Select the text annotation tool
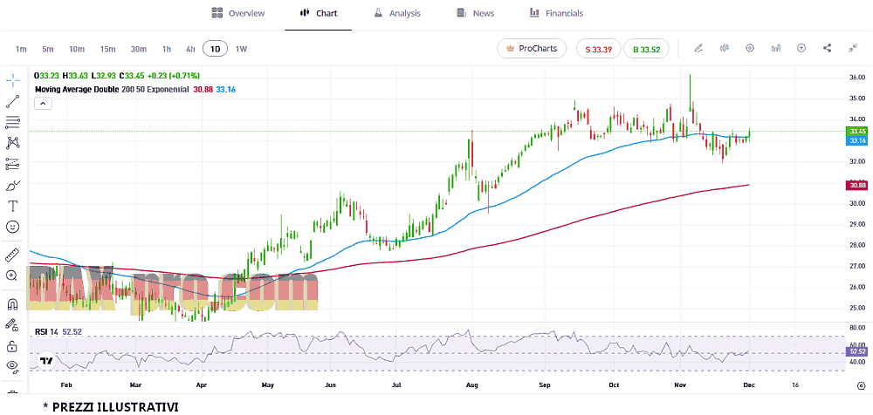The height and width of the screenshot is (415, 873). click(x=13, y=206)
